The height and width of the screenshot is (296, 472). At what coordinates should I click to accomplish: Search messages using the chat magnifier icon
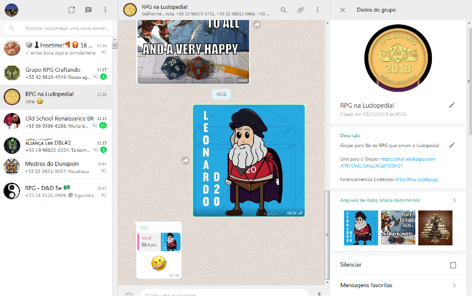point(284,10)
